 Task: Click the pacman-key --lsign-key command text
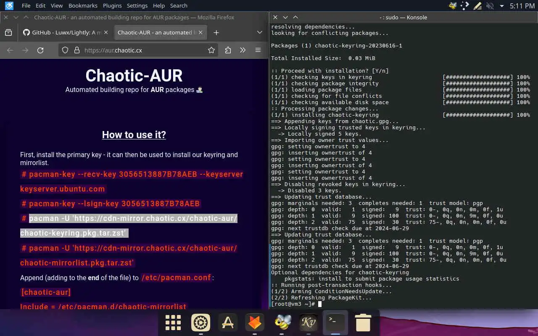click(x=111, y=204)
